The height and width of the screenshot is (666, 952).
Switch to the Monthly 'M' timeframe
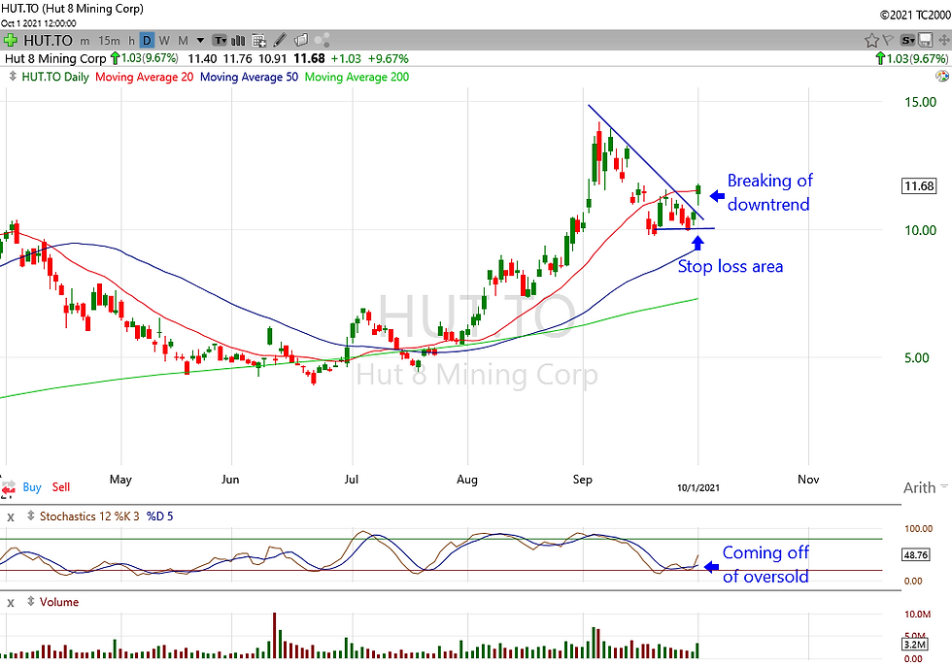pyautogui.click(x=183, y=41)
